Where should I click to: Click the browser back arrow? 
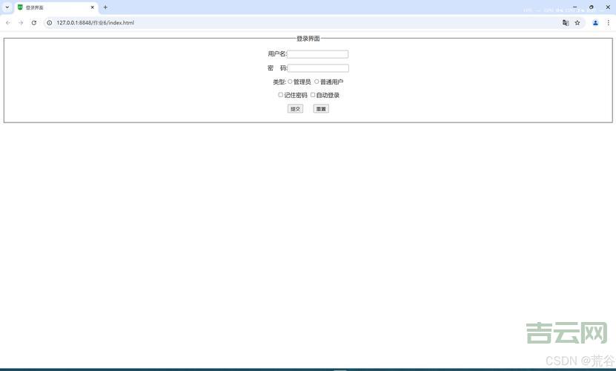click(x=7, y=23)
